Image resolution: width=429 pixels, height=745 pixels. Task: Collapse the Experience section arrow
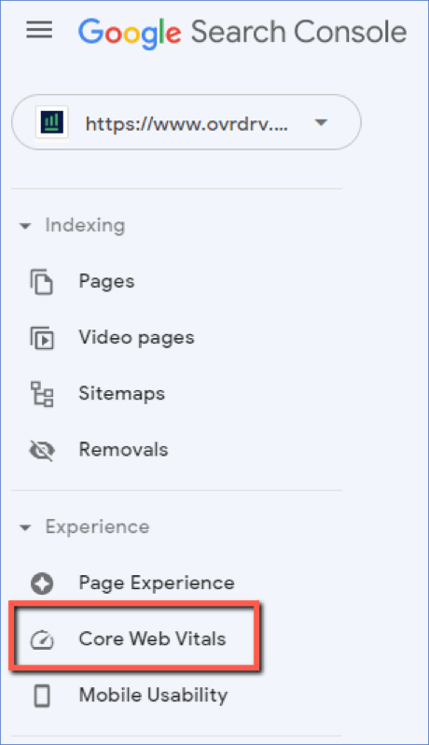25,527
